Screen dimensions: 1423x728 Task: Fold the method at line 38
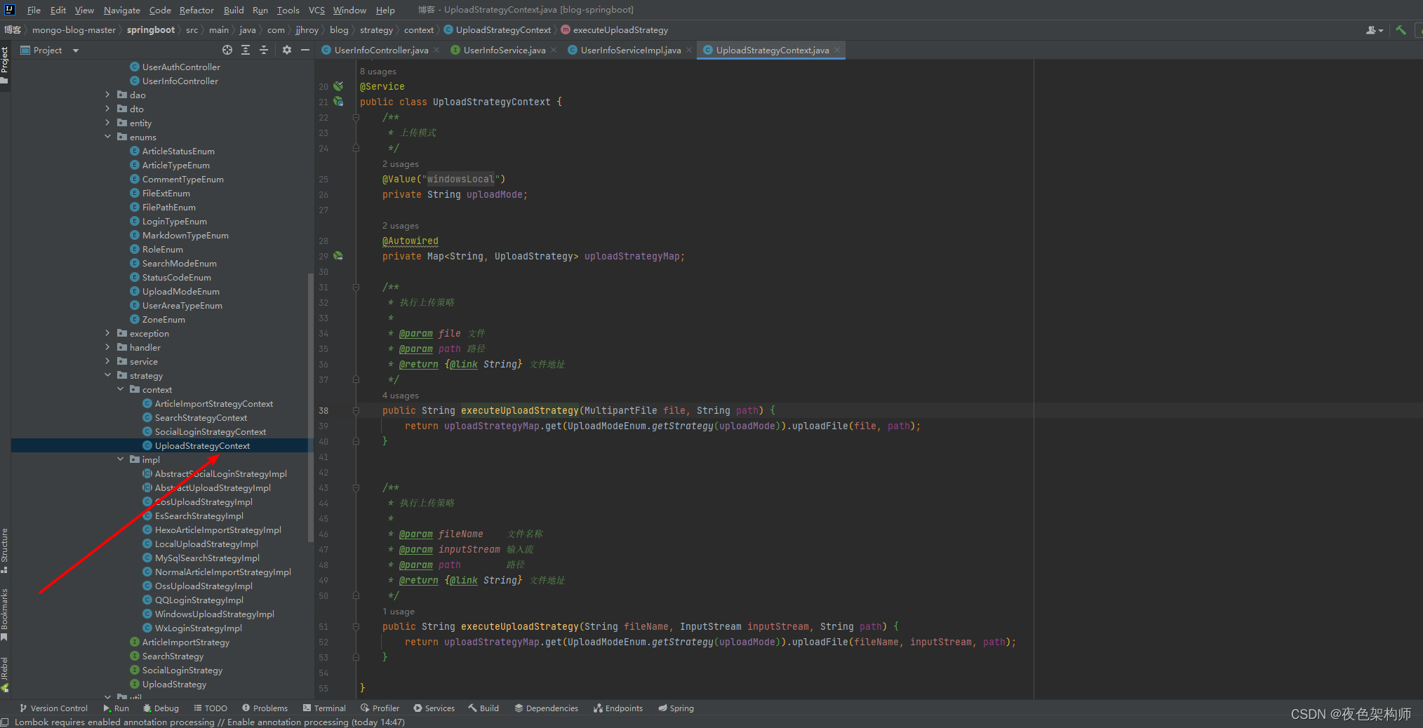click(x=356, y=411)
